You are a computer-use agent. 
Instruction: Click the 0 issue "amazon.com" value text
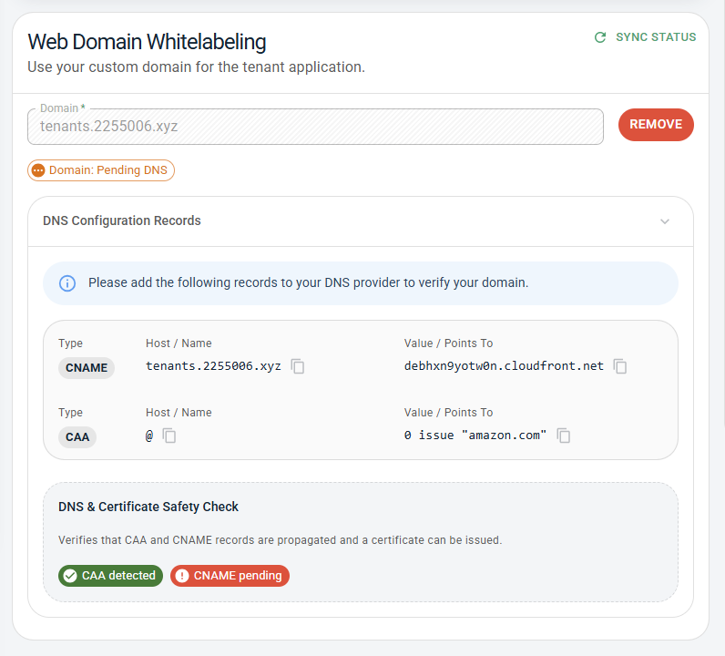[x=475, y=436]
